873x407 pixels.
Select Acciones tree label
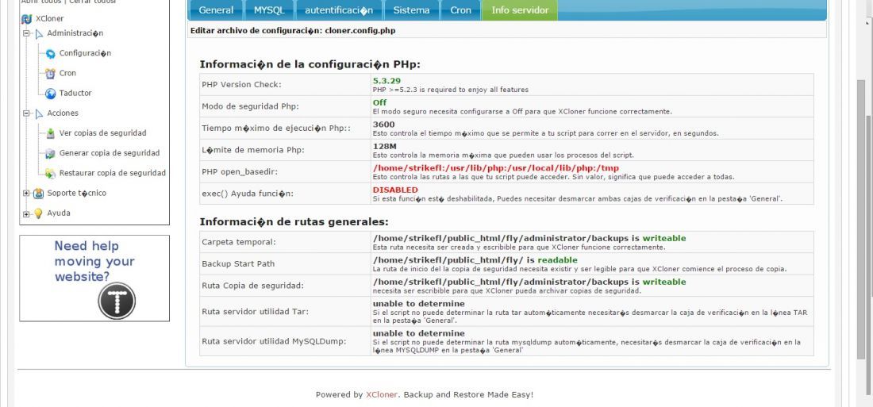[63, 113]
